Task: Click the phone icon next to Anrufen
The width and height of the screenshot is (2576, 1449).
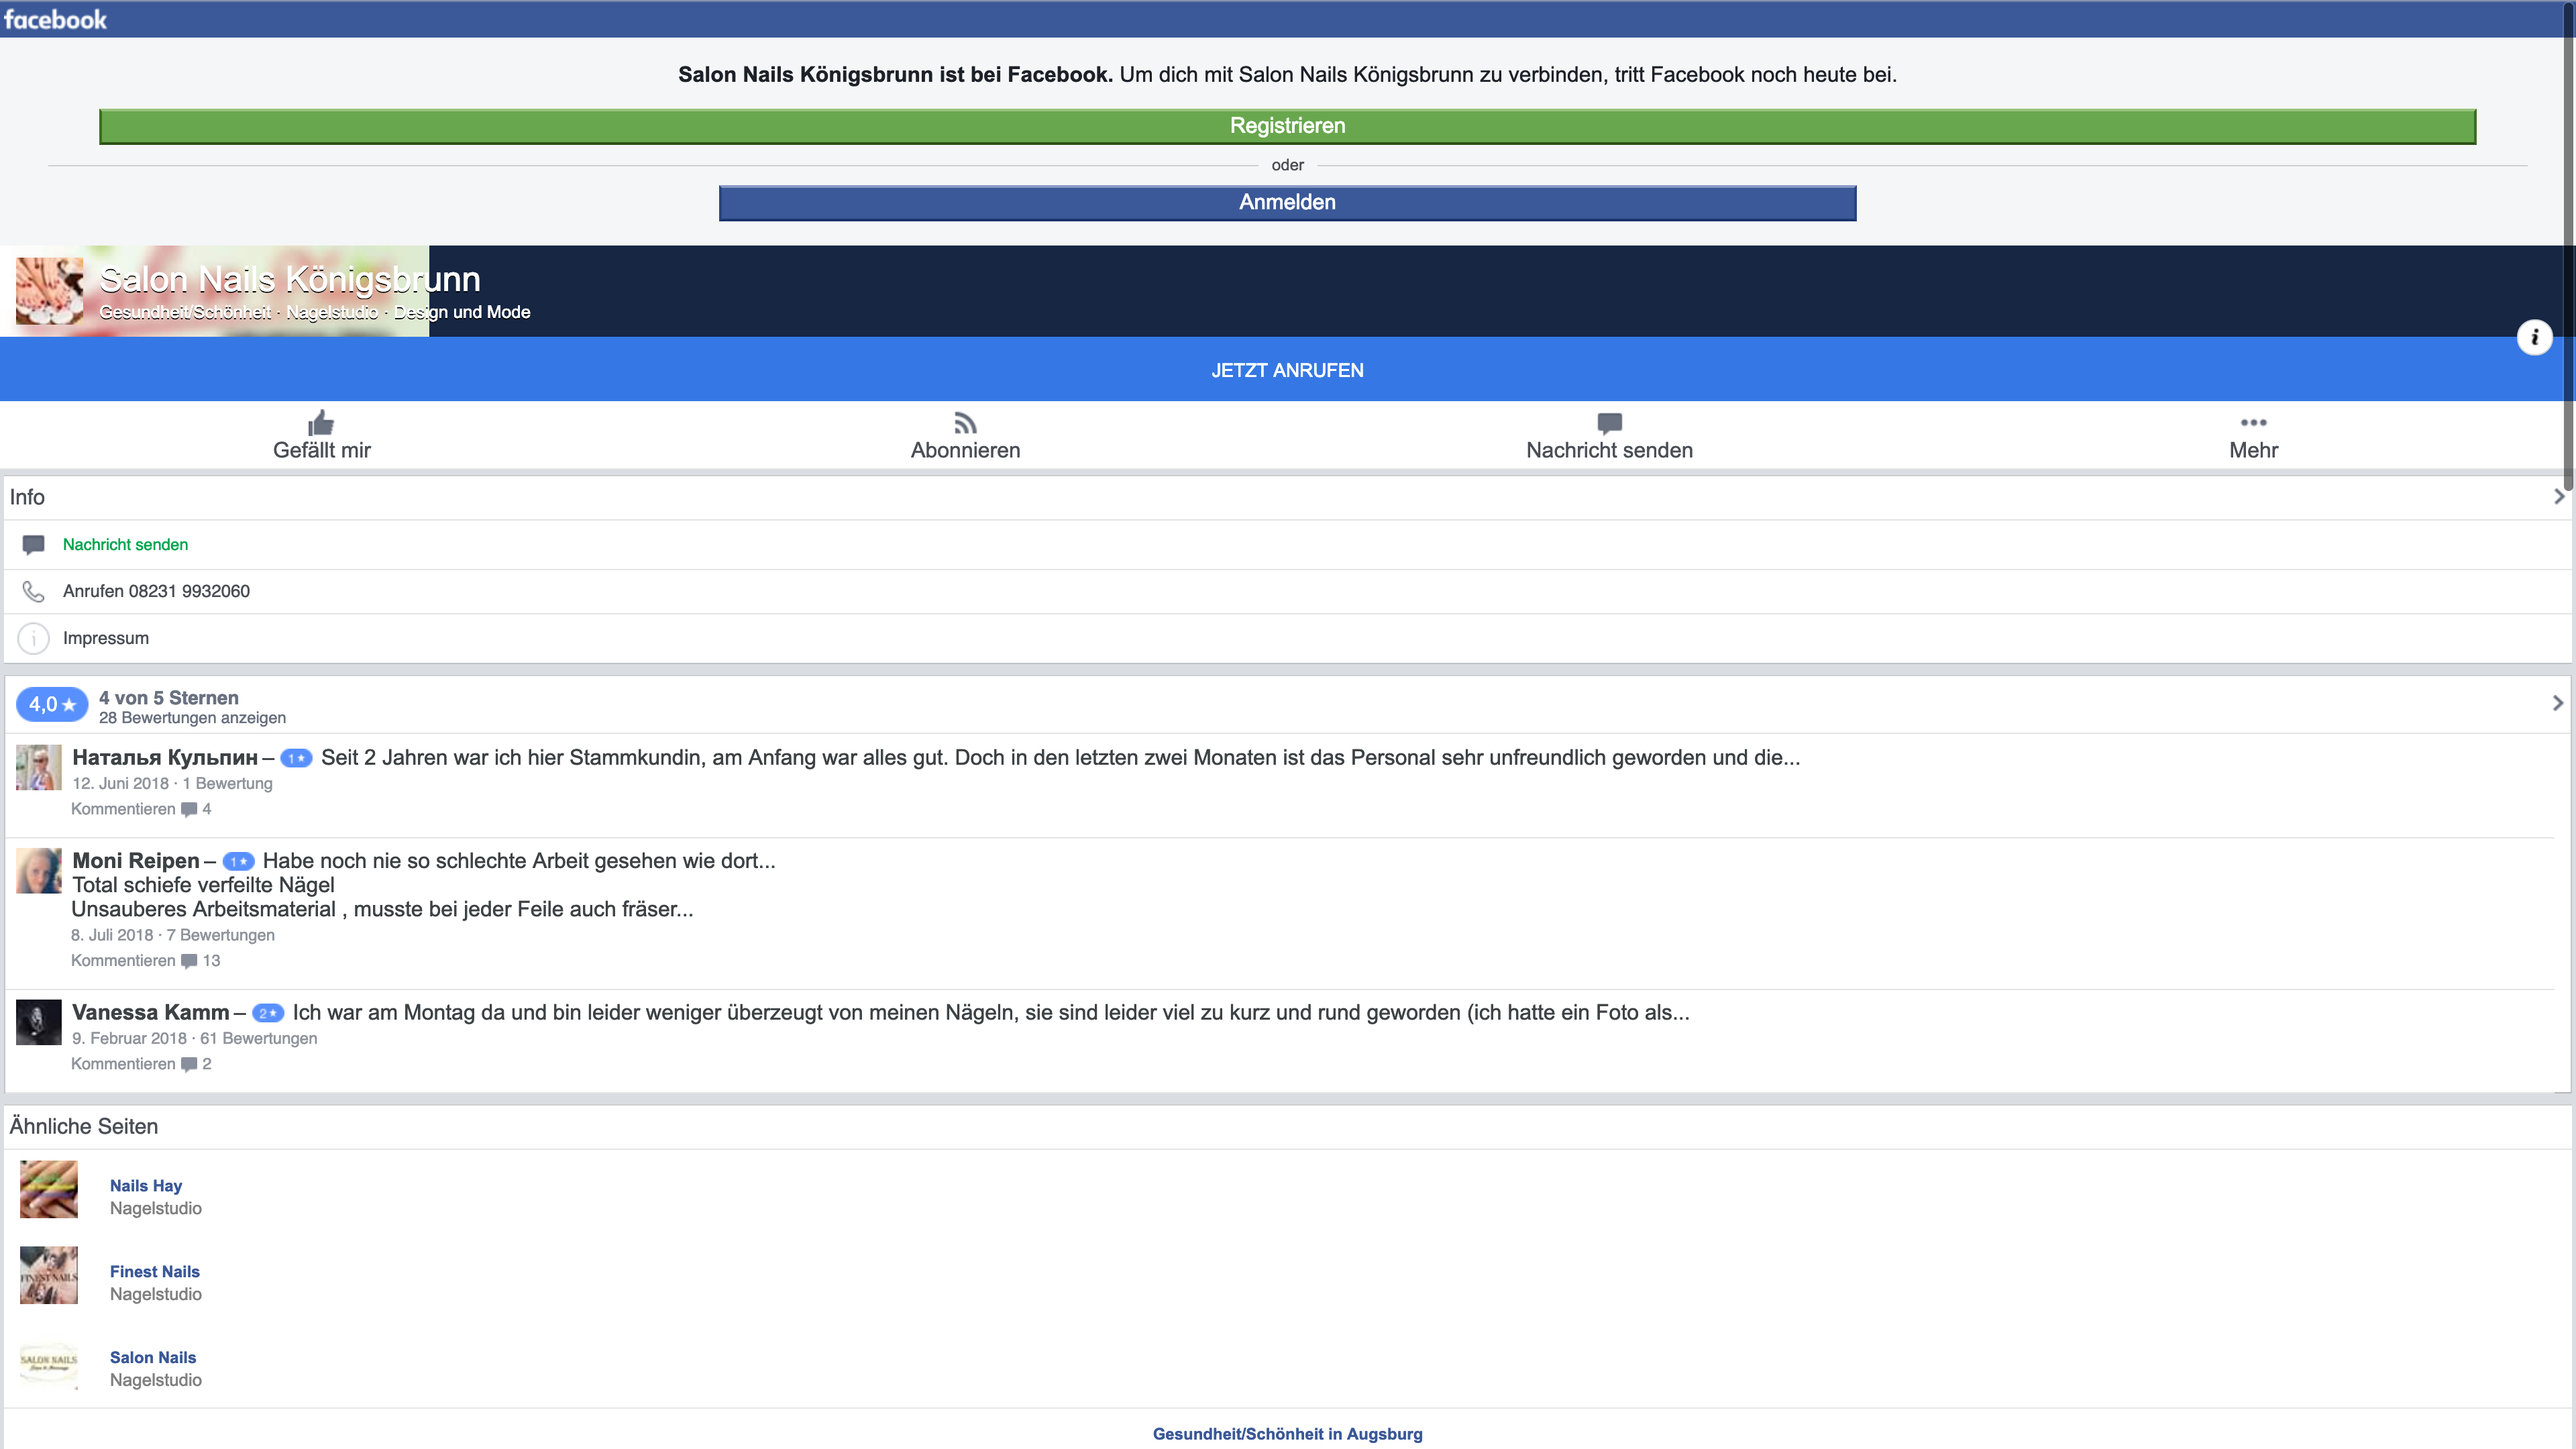Action: click(33, 591)
